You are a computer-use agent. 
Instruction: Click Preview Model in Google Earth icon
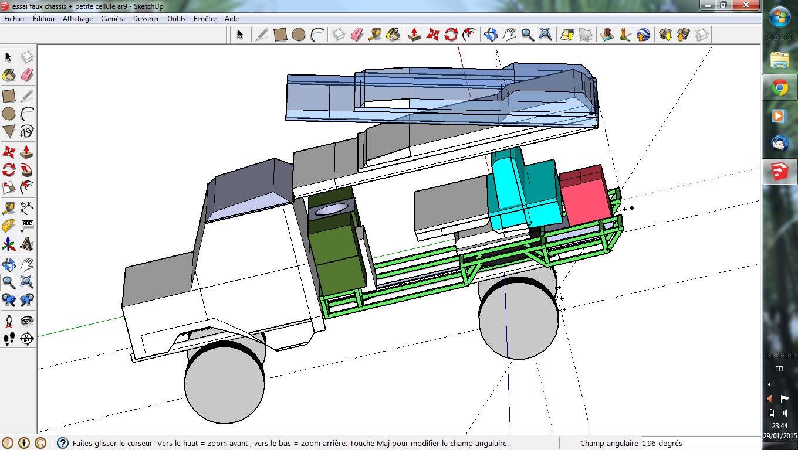pyautogui.click(x=643, y=35)
